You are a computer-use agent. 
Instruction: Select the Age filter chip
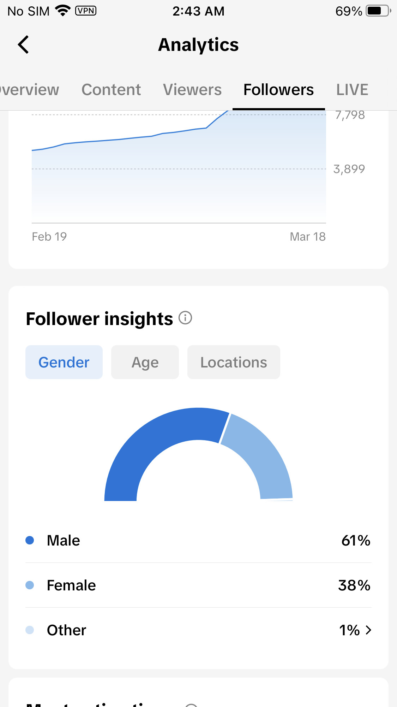tap(145, 362)
